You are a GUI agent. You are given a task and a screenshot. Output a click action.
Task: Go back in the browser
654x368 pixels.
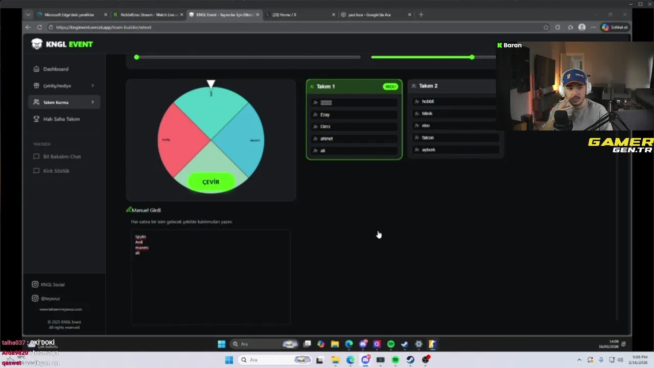pyautogui.click(x=28, y=27)
